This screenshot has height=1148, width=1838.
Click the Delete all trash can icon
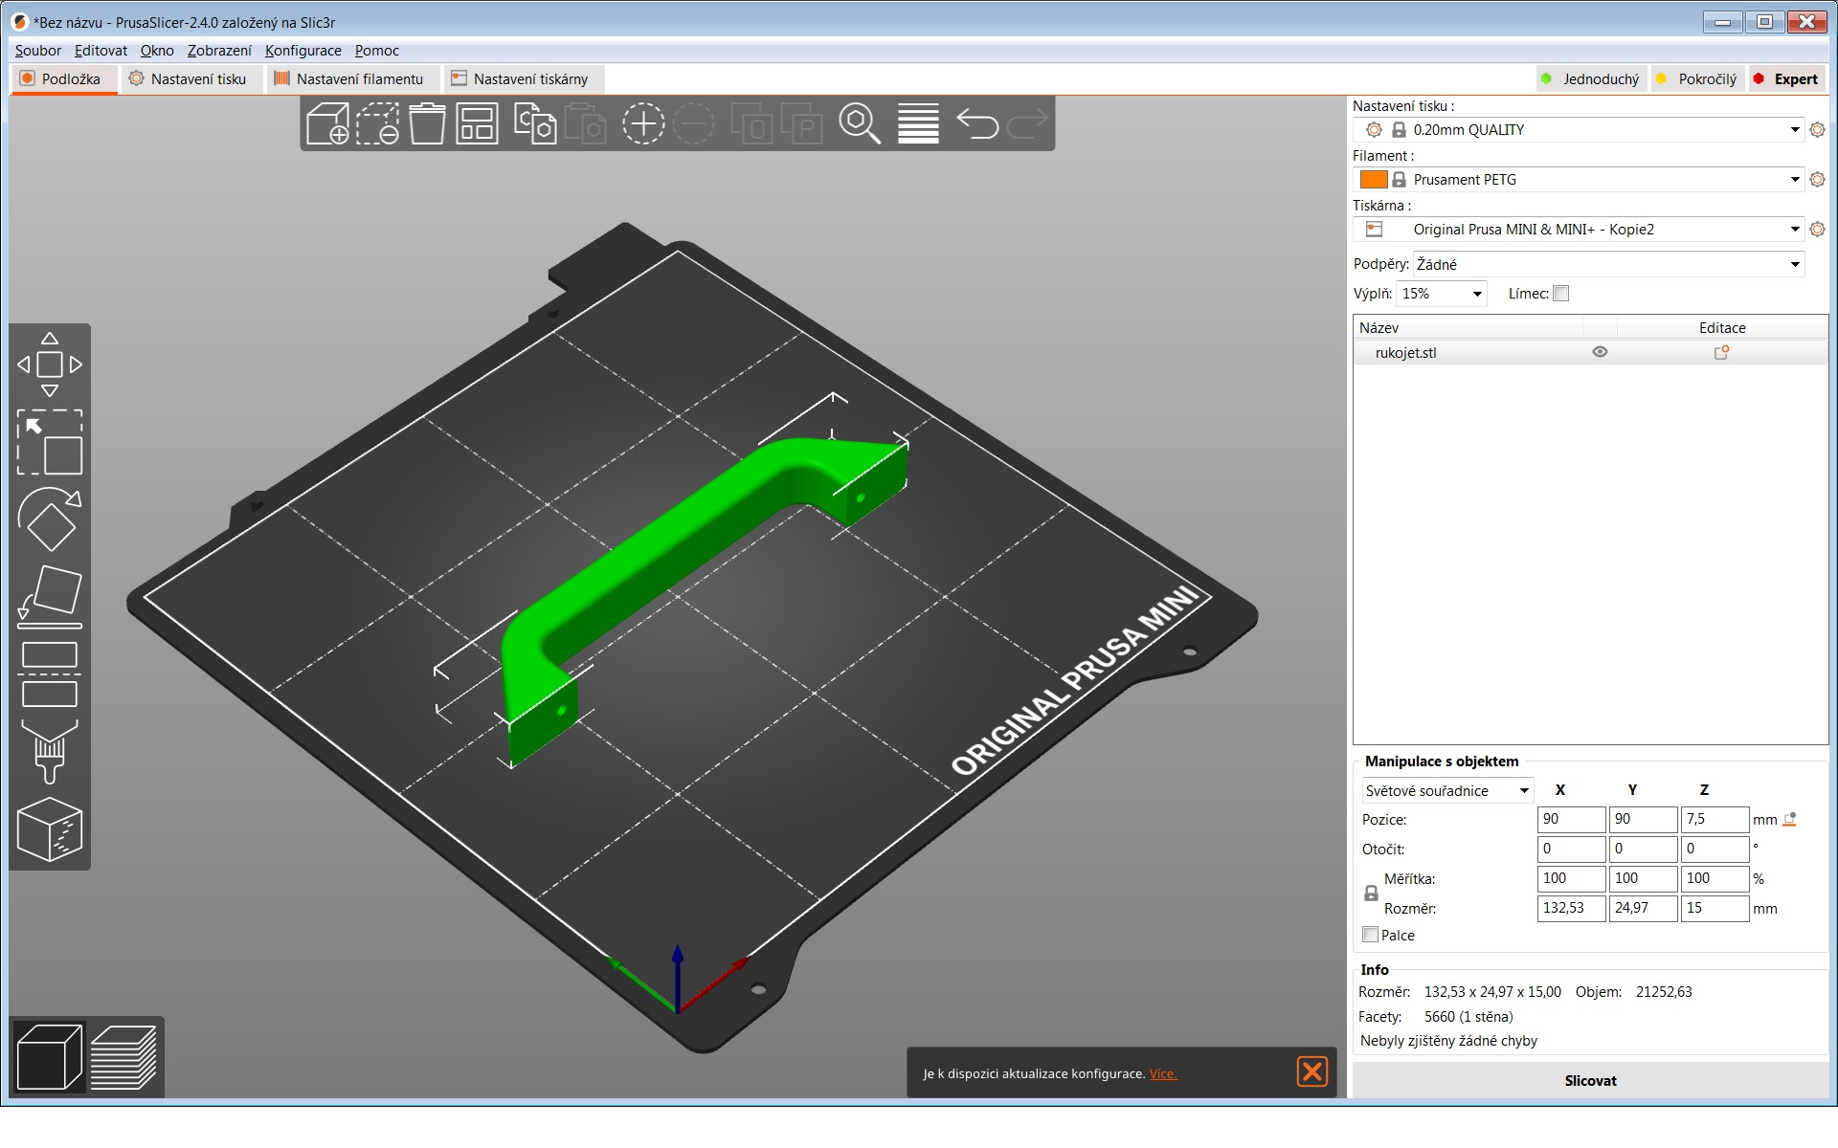tap(427, 123)
